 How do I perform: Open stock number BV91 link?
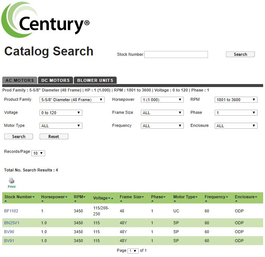(x=9, y=241)
